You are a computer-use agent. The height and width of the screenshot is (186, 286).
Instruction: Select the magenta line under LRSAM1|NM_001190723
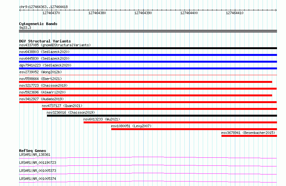[x=148, y=165]
